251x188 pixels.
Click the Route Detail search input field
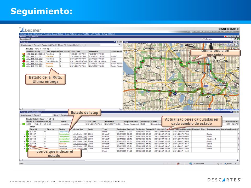pyautogui.click(x=47, y=115)
